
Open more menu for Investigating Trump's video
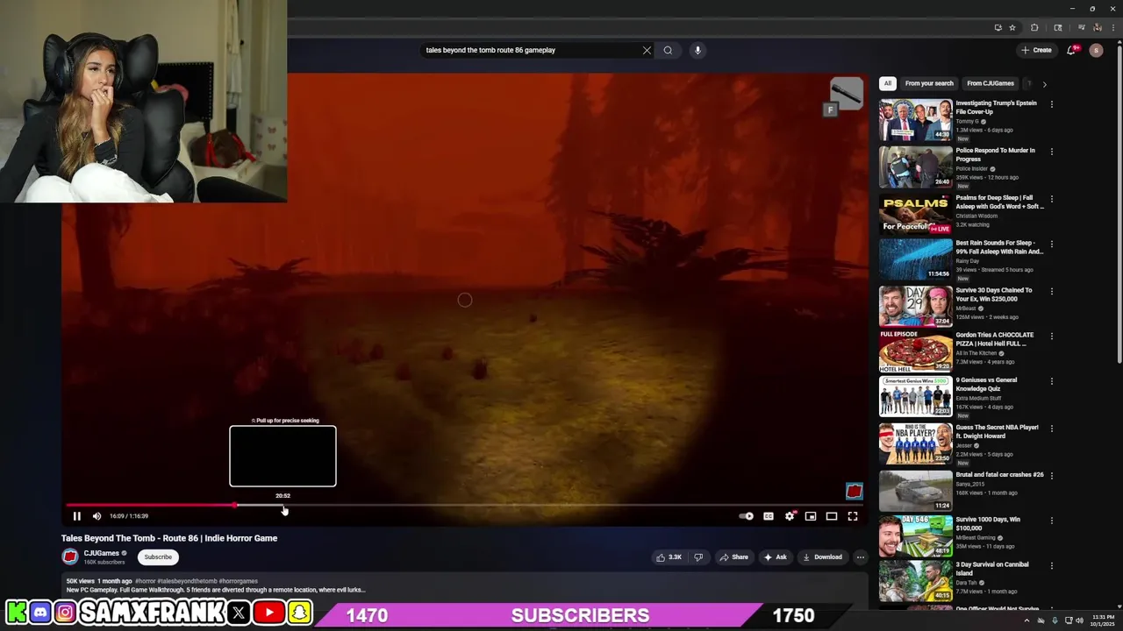1051,104
